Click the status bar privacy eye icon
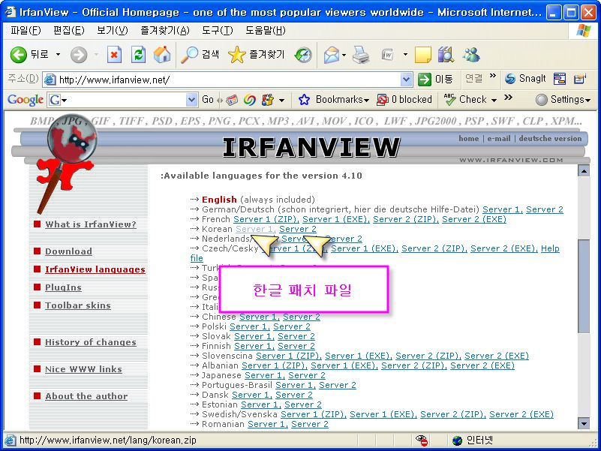 coord(422,440)
